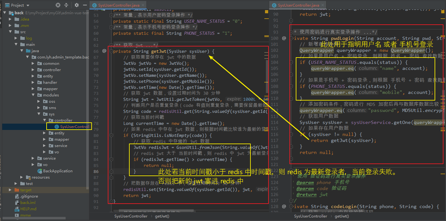446x221 pixels.
Task: Click the @ gutter icon at line 100
Action: point(284,38)
